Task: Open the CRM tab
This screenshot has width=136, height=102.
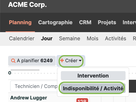Action: click(85, 22)
